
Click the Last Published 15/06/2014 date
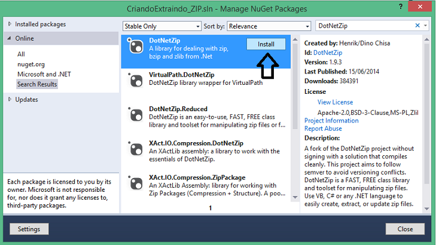tap(364, 71)
